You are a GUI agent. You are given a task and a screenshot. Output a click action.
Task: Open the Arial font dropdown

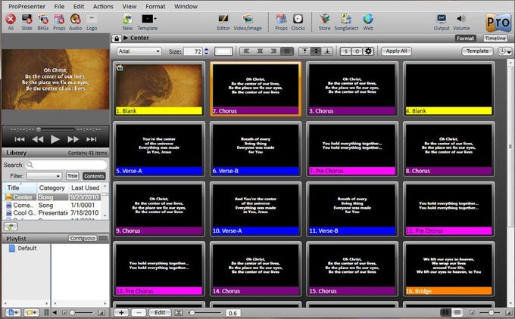click(x=138, y=51)
